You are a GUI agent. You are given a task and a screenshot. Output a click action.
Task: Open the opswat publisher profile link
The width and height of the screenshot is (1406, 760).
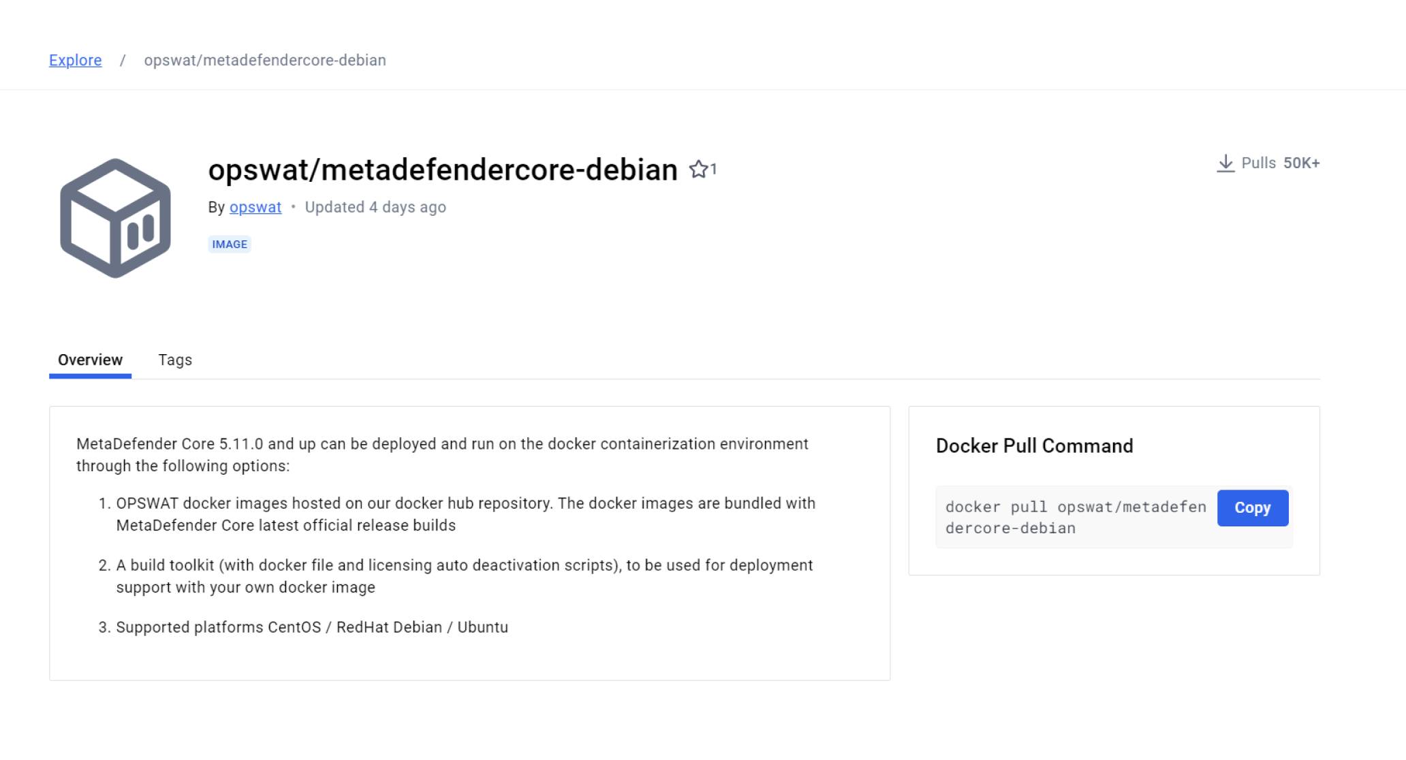[x=255, y=207]
